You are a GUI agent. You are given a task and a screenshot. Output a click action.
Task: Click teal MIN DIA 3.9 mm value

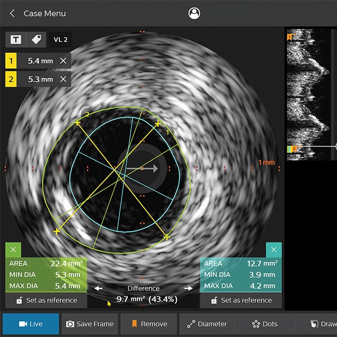click(x=262, y=275)
